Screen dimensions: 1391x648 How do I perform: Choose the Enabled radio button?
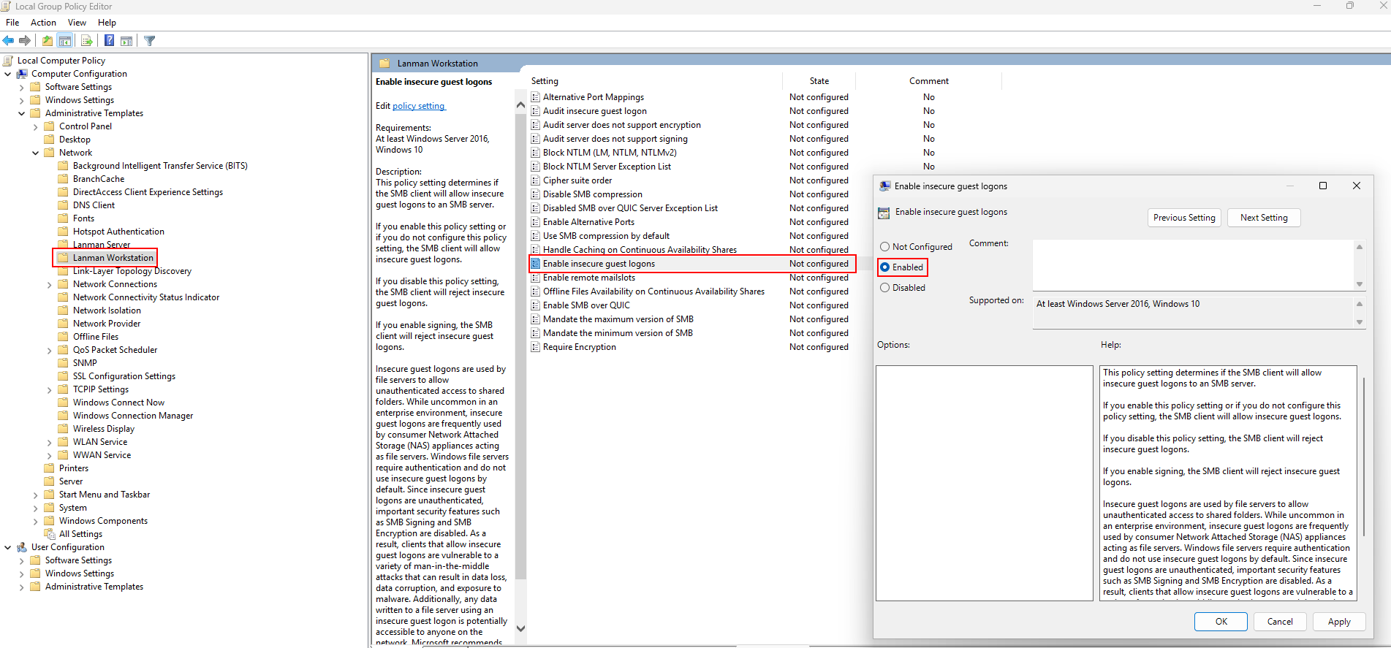(x=885, y=267)
